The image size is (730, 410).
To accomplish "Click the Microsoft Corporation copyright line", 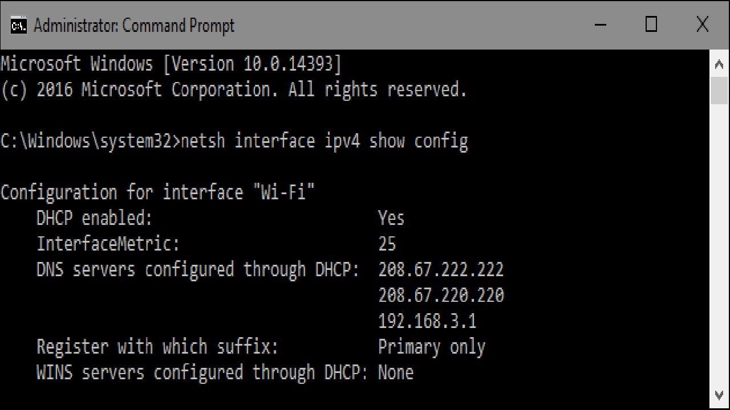I will click(234, 89).
